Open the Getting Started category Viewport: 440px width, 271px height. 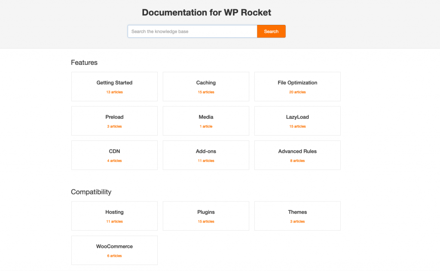[x=114, y=82]
